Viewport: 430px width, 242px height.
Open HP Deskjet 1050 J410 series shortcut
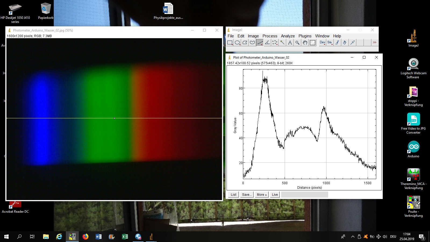(x=15, y=13)
